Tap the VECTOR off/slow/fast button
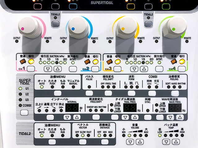The height and width of the screenshot is (148, 198). [83, 142]
